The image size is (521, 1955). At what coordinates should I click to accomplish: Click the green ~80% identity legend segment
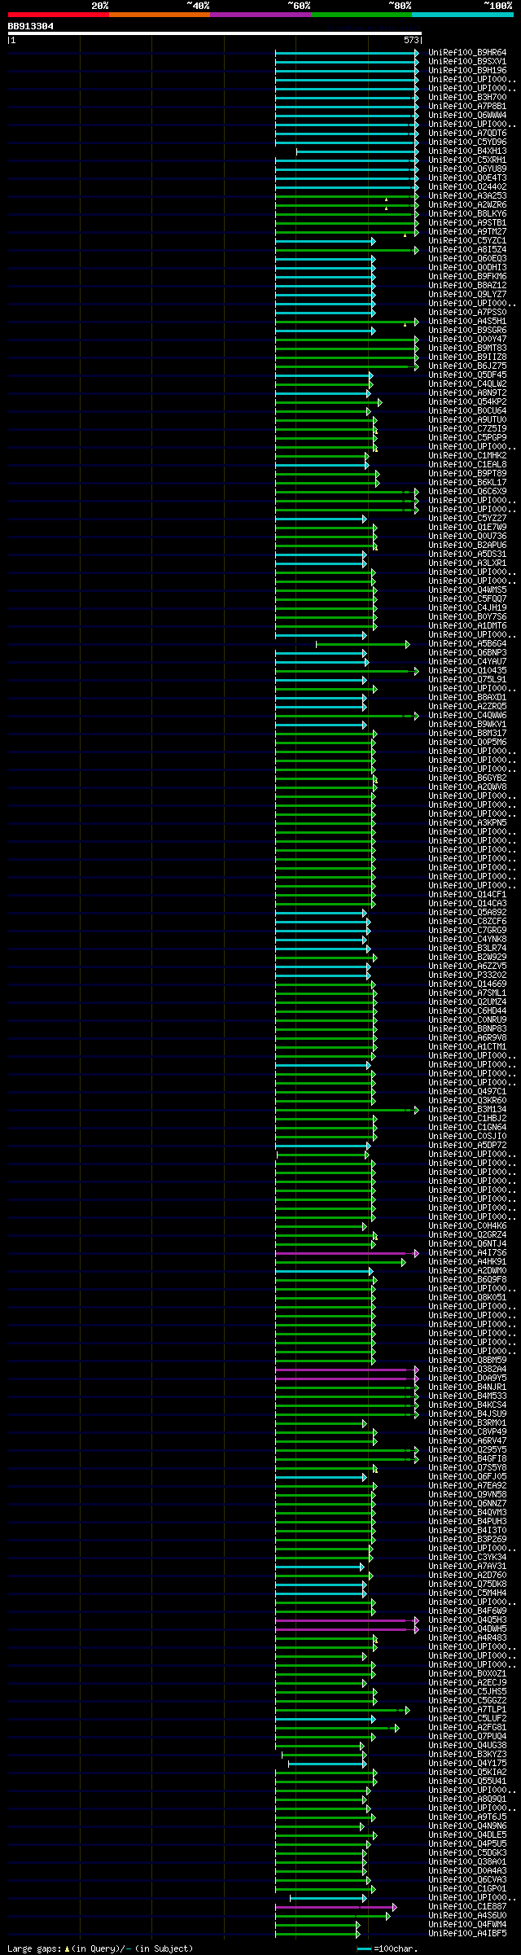tap(361, 14)
